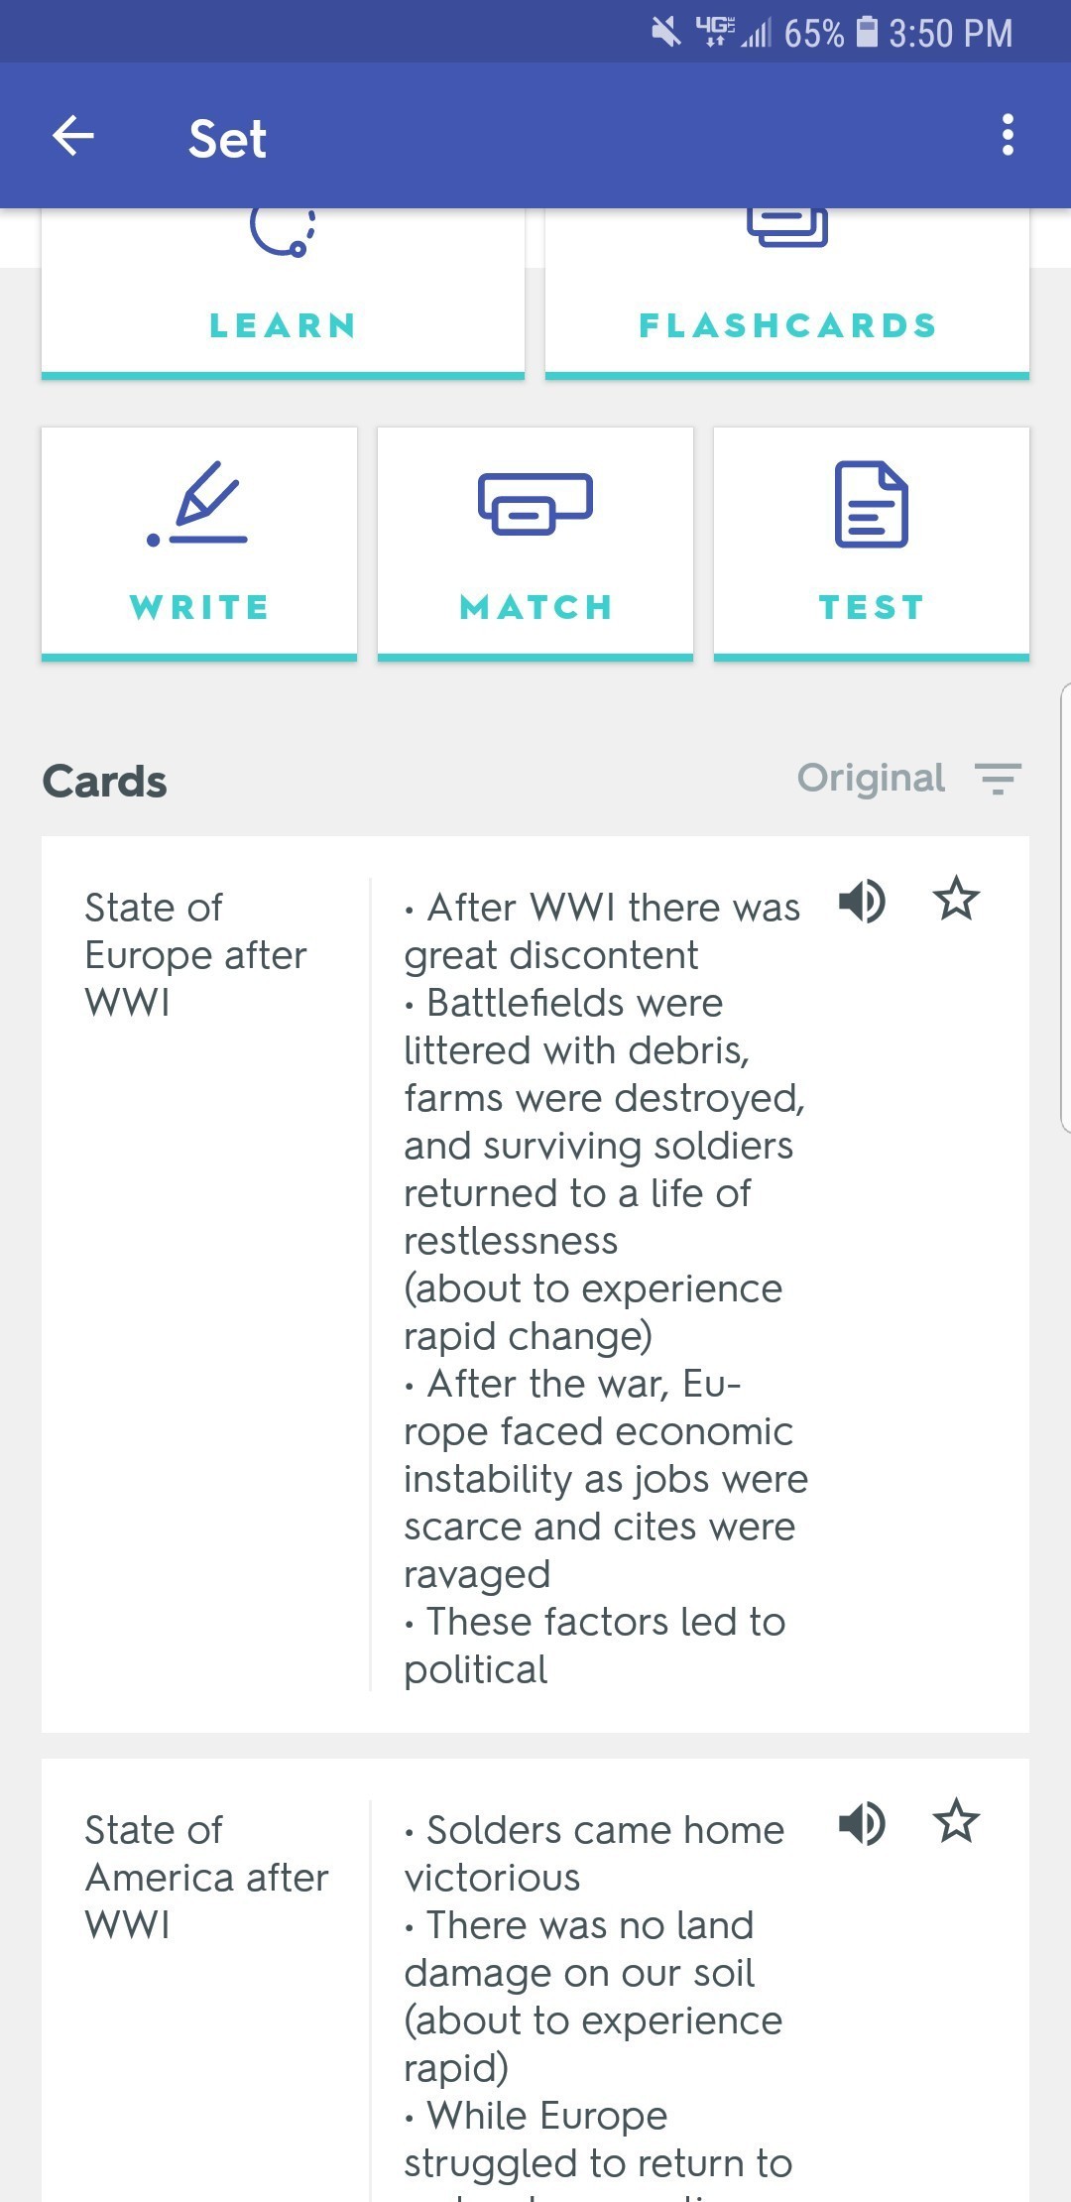
Task: Go back using the arrow icon
Action: (73, 136)
